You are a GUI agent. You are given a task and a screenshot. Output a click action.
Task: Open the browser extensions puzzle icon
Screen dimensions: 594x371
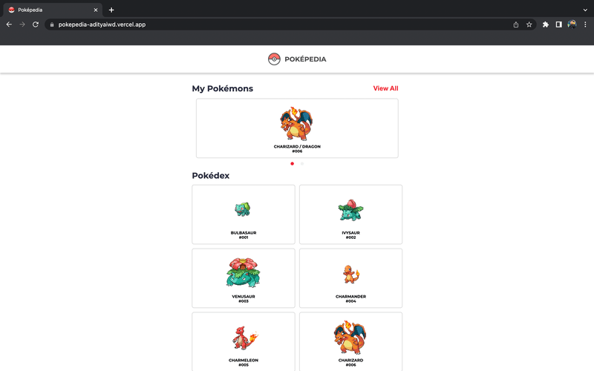[x=546, y=24]
